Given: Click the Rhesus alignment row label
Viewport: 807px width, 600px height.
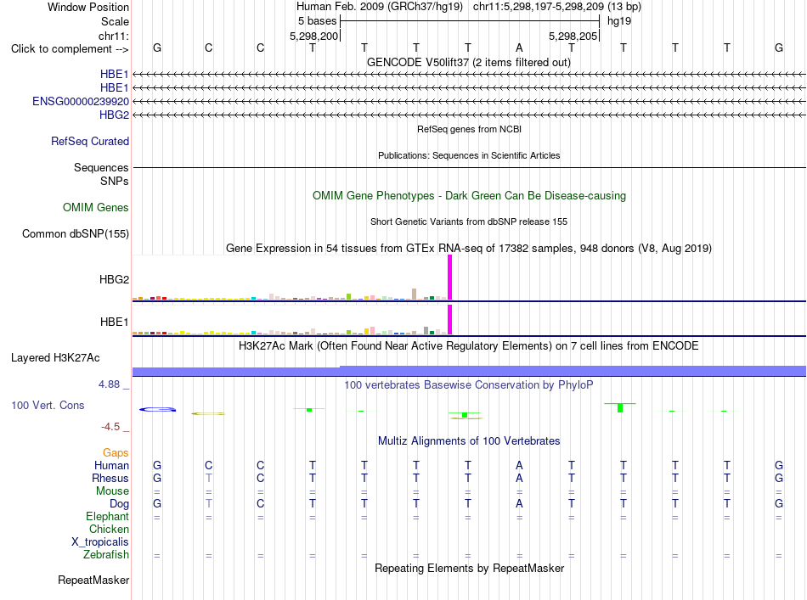Looking at the screenshot, I should click(x=110, y=478).
